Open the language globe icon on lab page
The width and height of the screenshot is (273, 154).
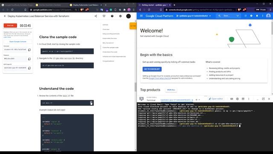click(x=120, y=16)
